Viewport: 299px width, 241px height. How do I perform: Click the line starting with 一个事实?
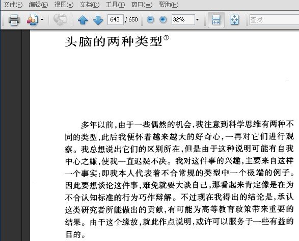tap(180, 173)
